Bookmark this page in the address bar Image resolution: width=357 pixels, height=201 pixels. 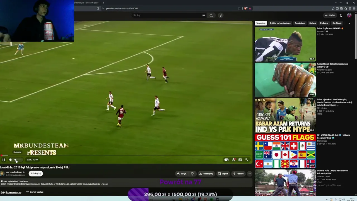[x=98, y=8]
